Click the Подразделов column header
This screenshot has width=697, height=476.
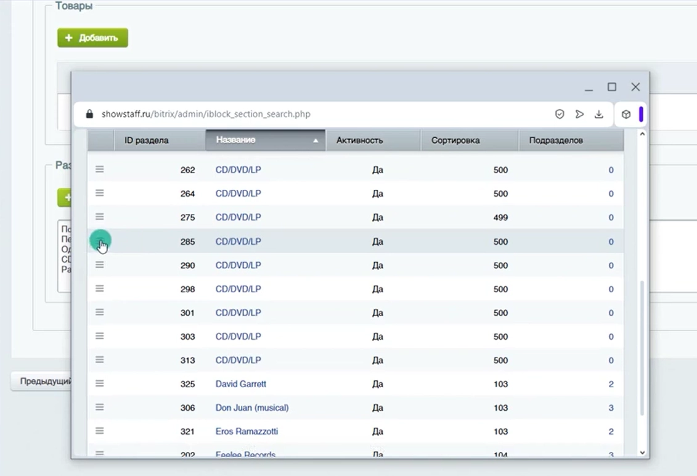571,140
